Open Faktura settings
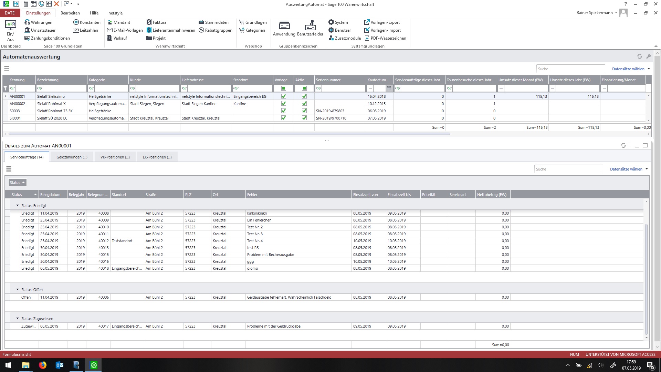 [x=156, y=22]
